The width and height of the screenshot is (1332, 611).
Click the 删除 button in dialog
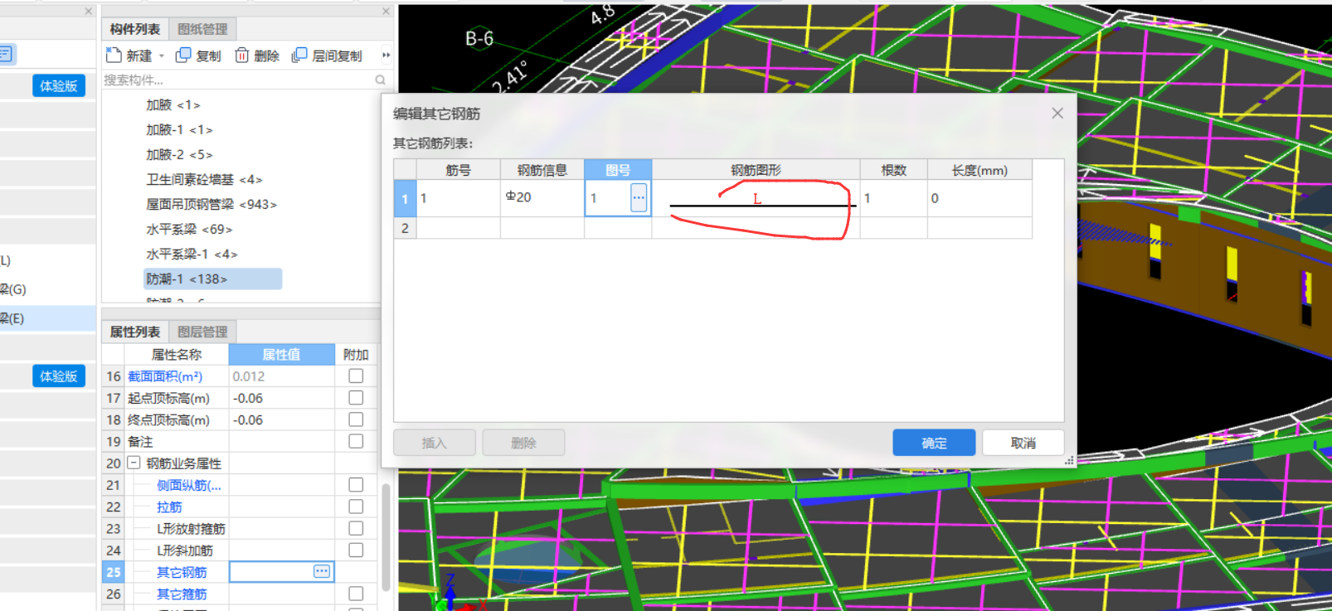coord(523,443)
